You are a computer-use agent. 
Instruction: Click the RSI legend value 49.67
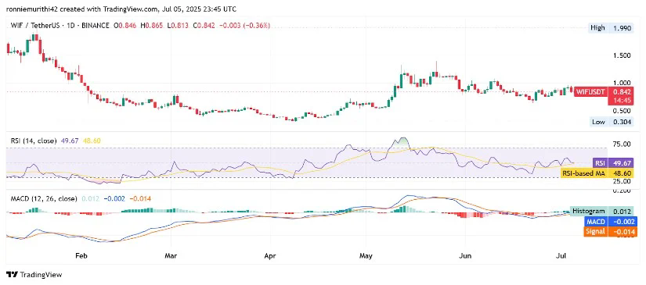69,141
